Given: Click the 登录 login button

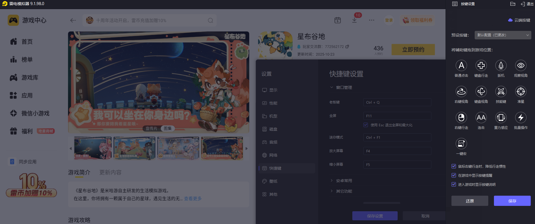Looking at the screenshot, I should 389,20.
